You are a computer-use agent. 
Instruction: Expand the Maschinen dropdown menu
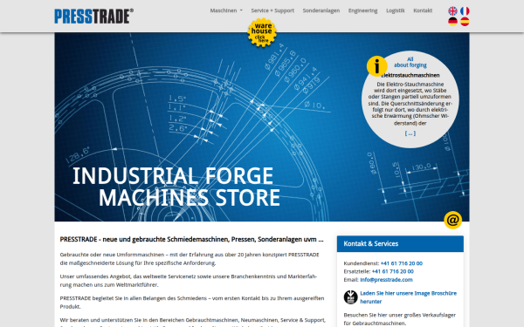226,10
